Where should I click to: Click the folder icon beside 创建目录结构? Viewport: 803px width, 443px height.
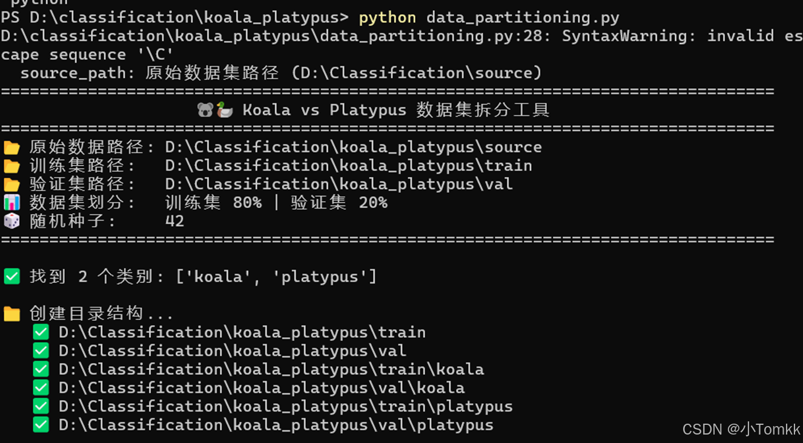12,314
